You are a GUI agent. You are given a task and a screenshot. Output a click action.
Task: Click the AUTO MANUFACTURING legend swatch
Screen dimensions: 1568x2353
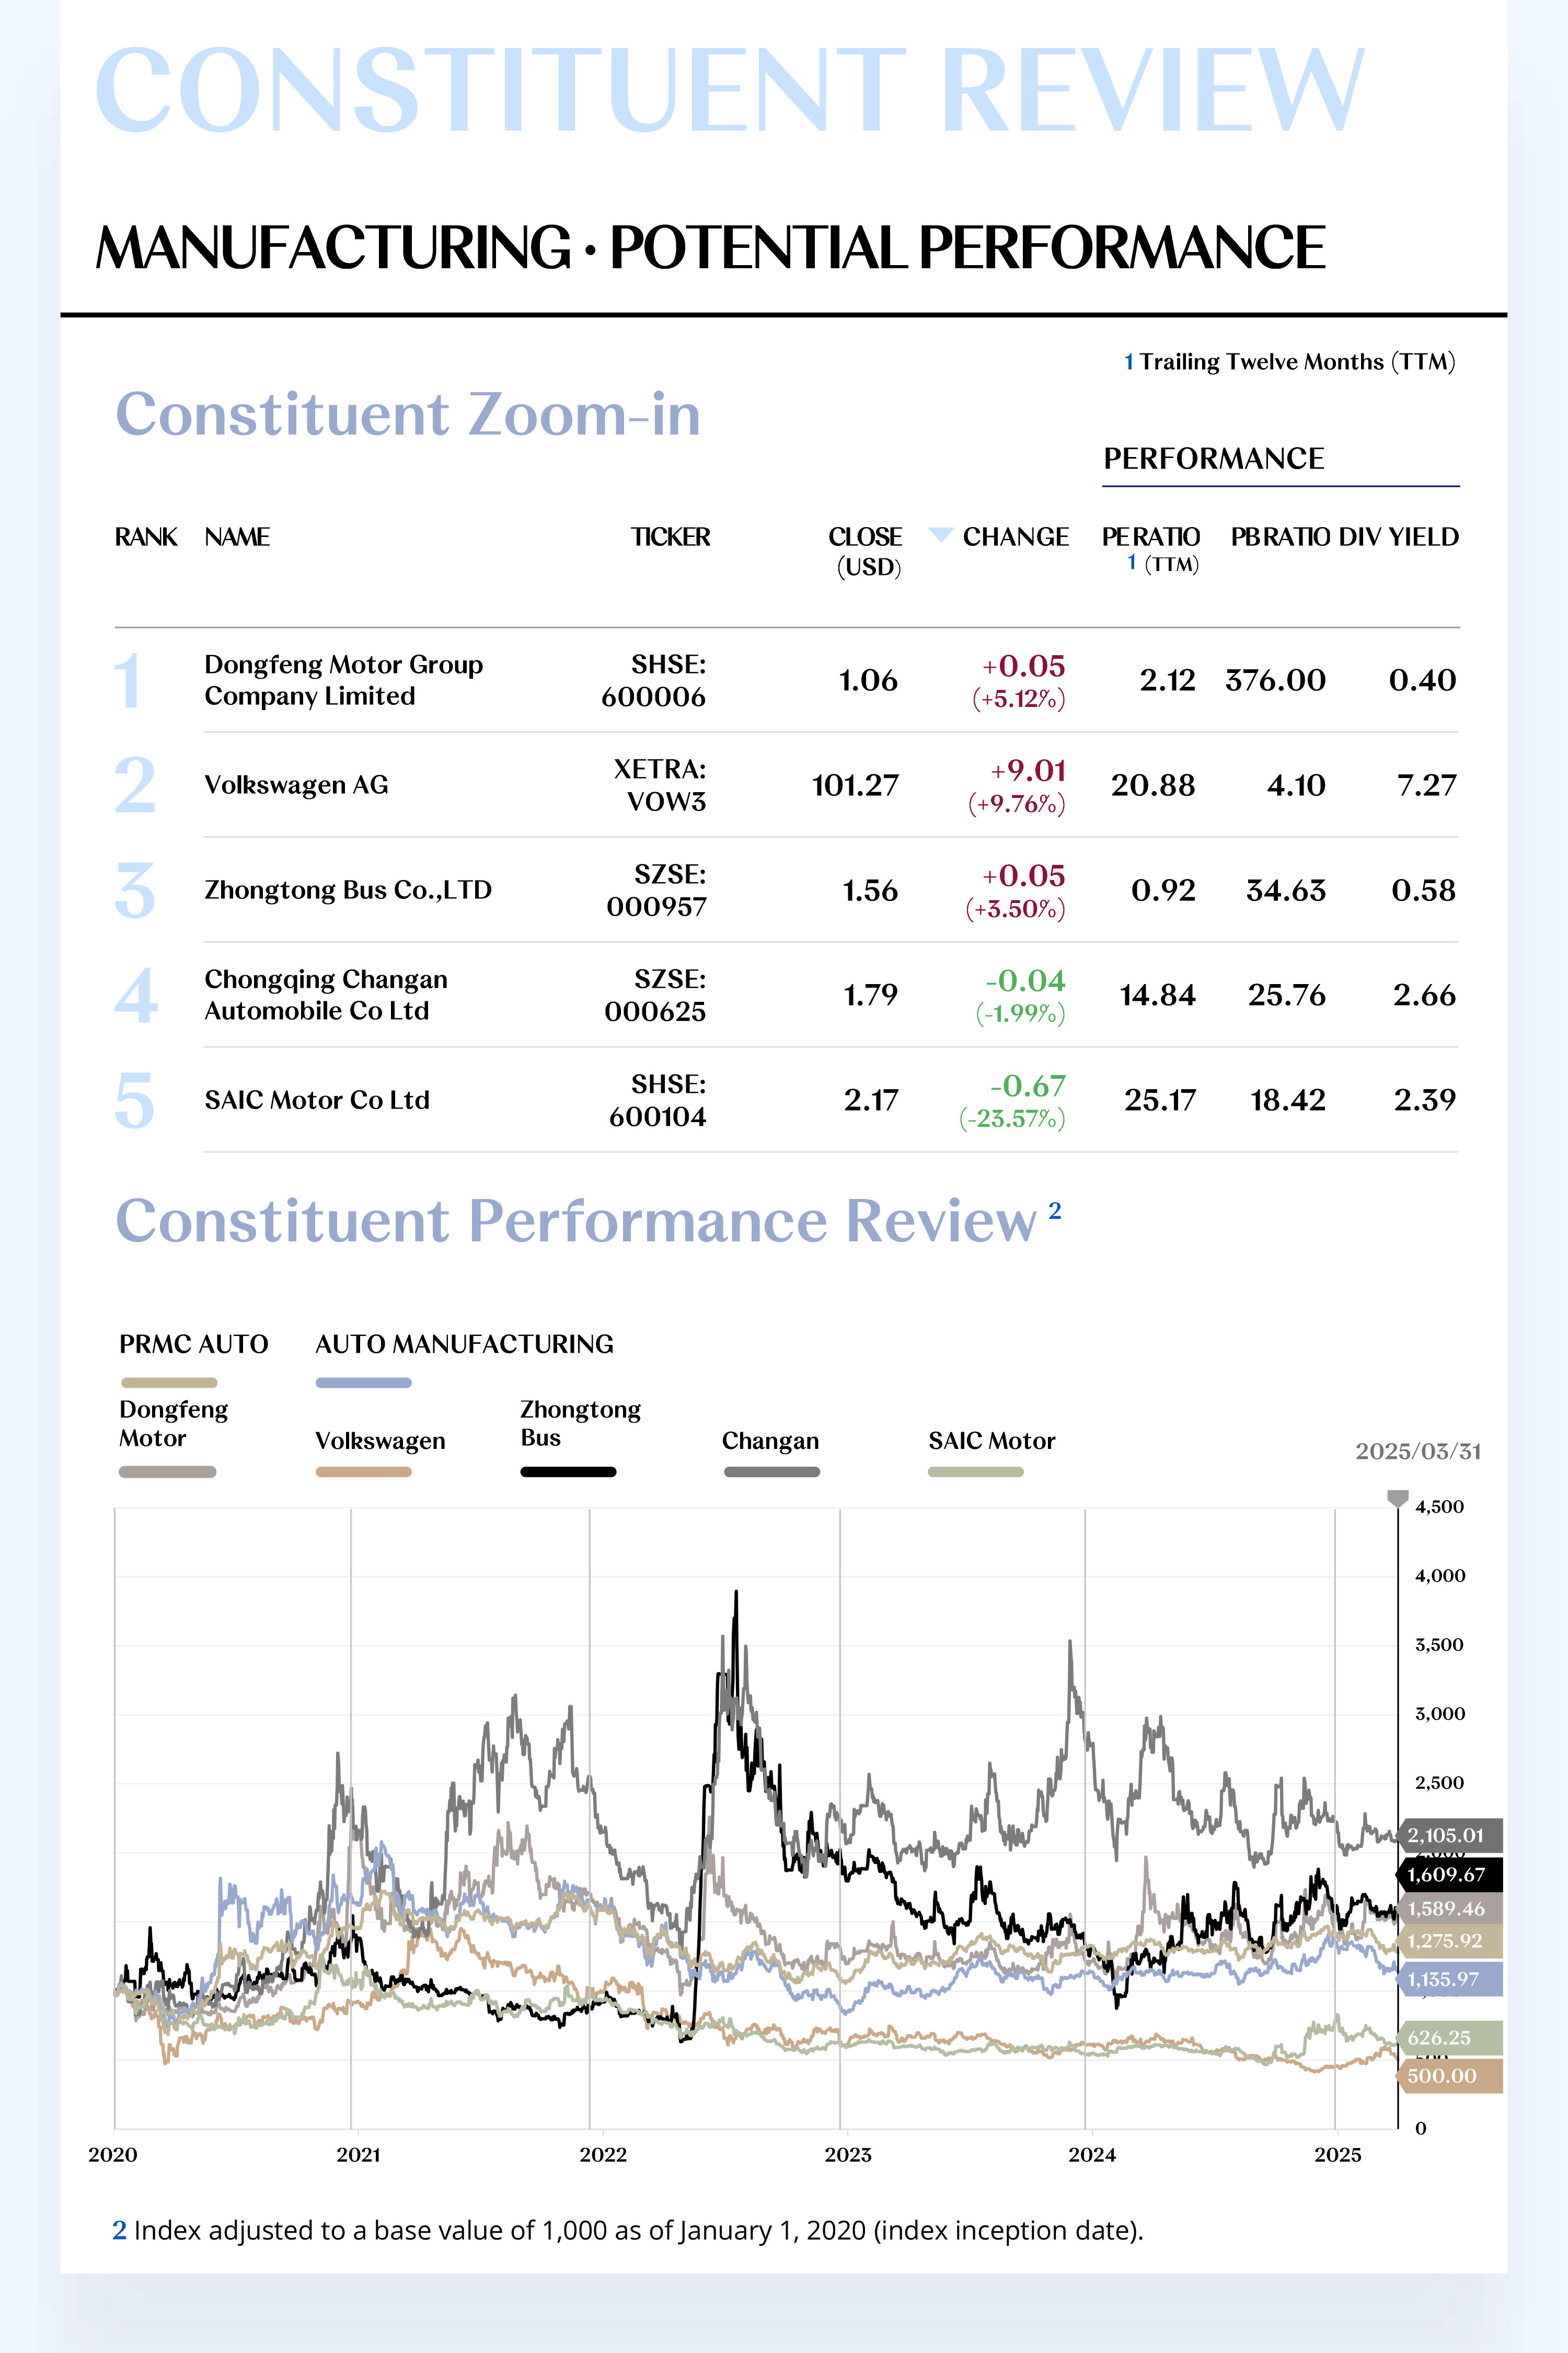(x=363, y=1383)
